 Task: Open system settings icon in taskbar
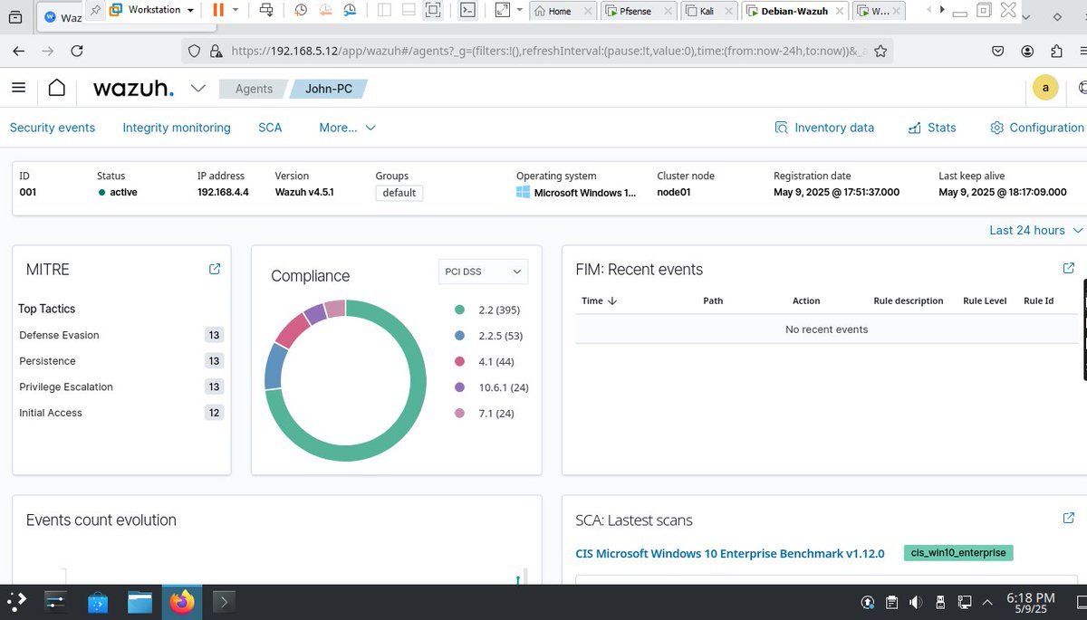point(56,602)
